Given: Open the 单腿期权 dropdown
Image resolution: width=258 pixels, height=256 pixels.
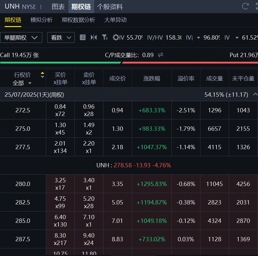Looking at the screenshot, I should pyautogui.click(x=21, y=37).
